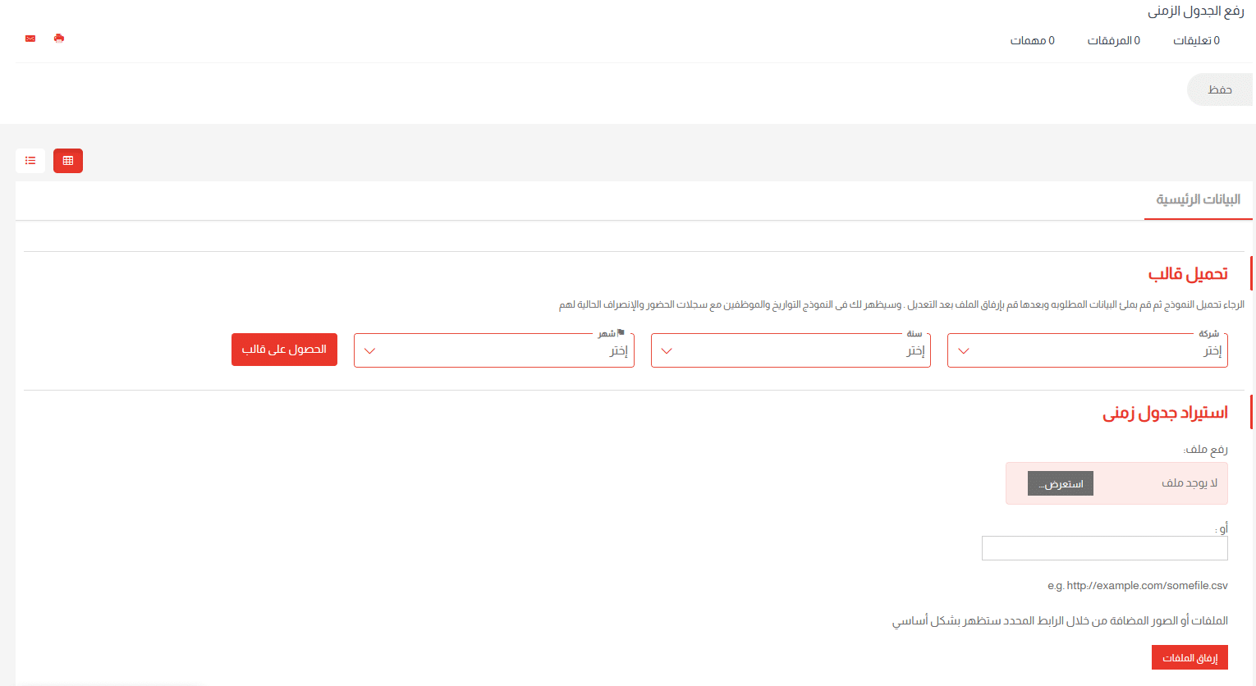Click الحصول على قالب get template button
Viewport: 1256px width, 686px height.
pos(284,350)
